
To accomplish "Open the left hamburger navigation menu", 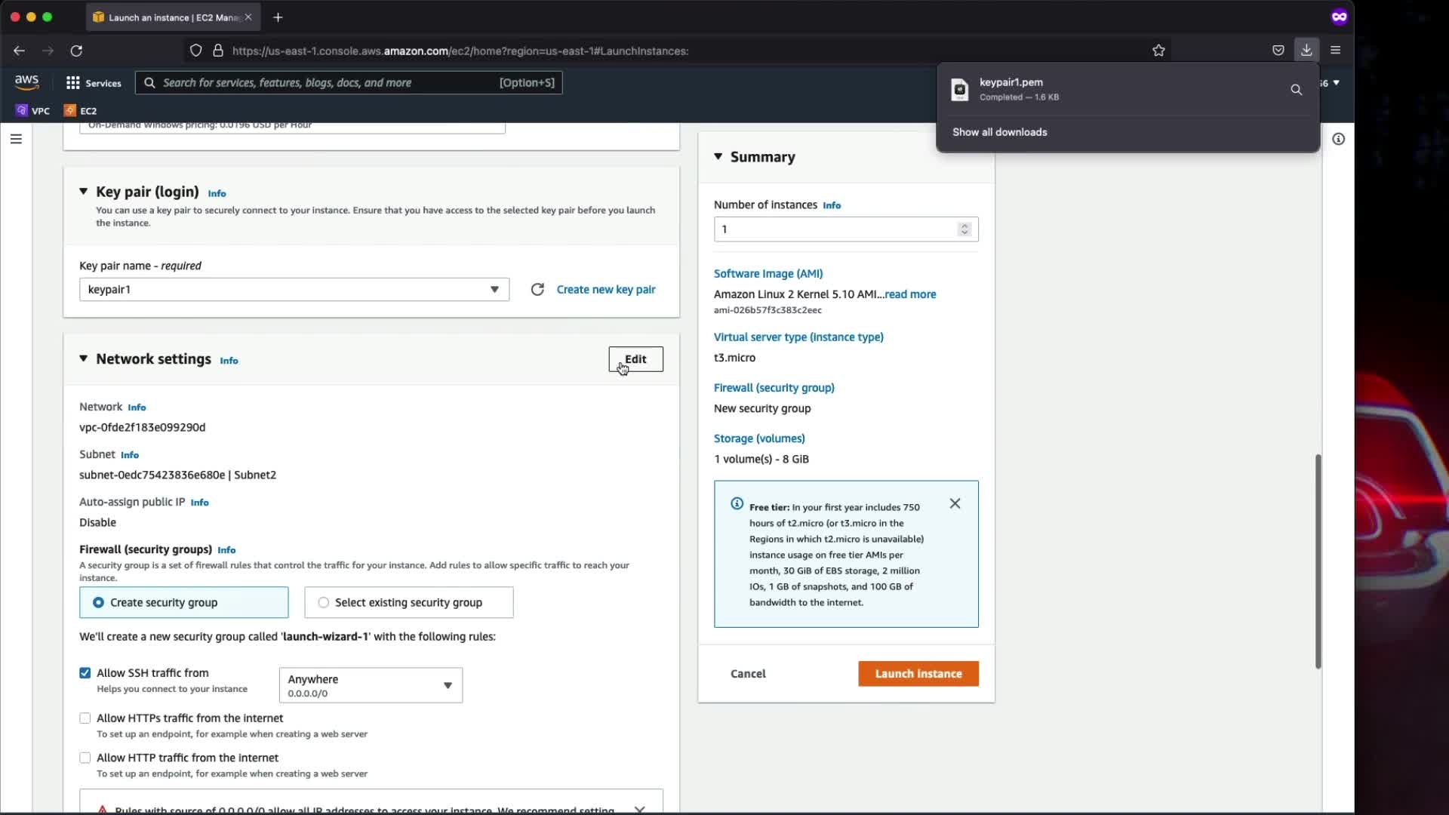I will pos(16,139).
